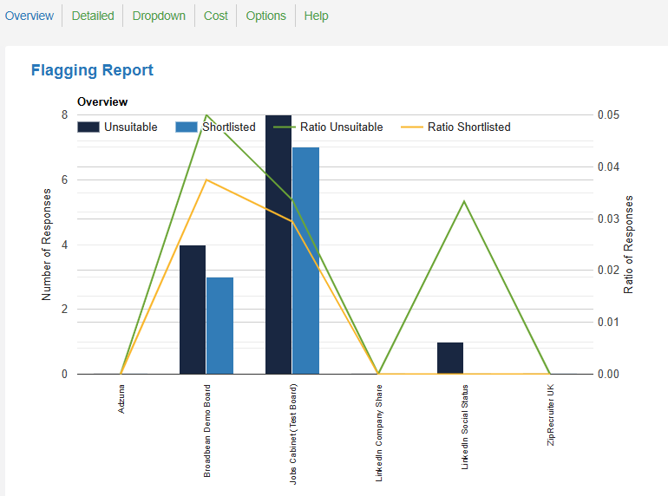Go to the Cost tab
668x496 pixels.
tap(215, 16)
